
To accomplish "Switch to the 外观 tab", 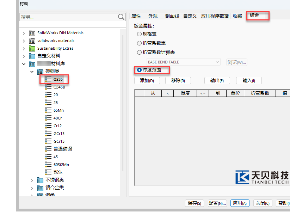I will [153, 16].
